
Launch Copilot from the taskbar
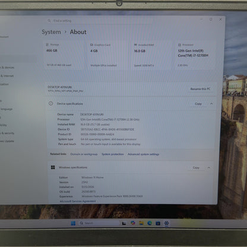(133, 223)
